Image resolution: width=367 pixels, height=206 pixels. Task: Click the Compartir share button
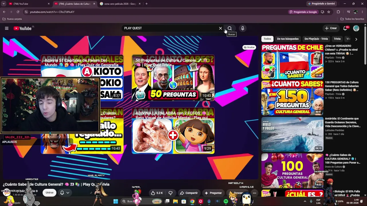click(x=189, y=193)
